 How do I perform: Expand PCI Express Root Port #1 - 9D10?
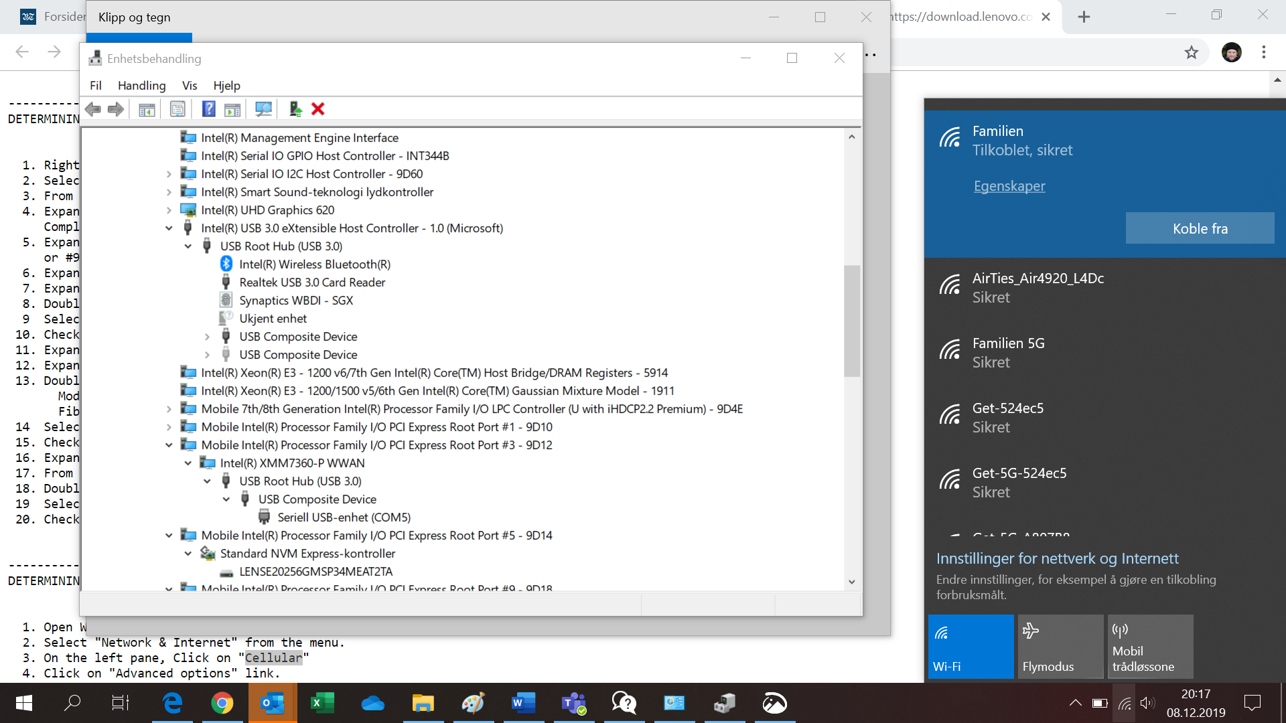(x=169, y=427)
